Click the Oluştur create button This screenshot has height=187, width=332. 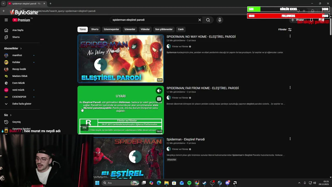(297, 20)
